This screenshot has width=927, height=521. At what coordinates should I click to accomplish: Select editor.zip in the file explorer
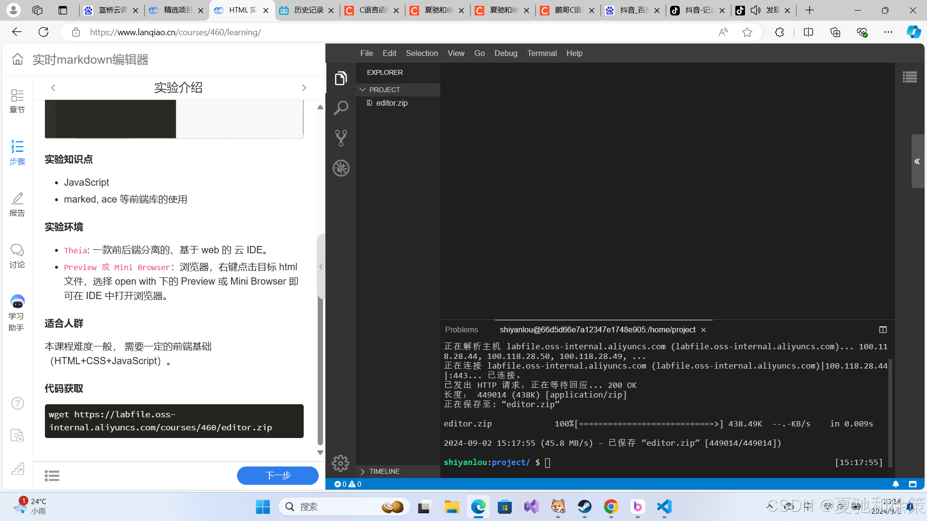tap(391, 103)
